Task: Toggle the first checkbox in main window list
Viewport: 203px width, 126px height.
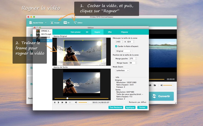Action: (31, 35)
